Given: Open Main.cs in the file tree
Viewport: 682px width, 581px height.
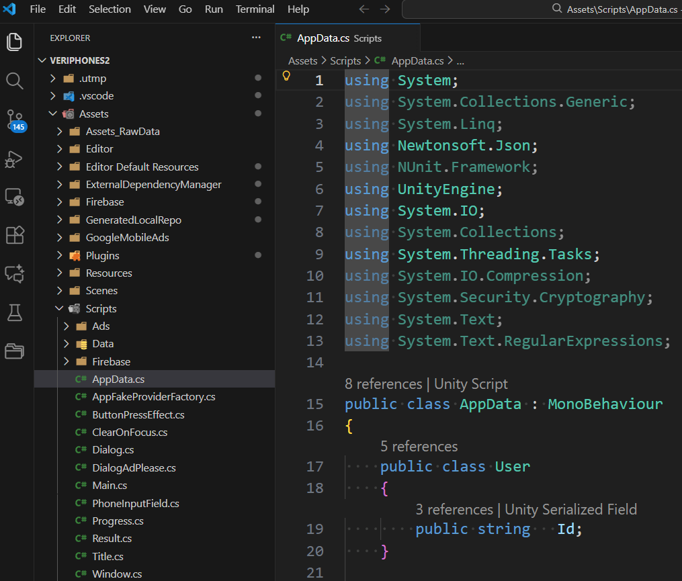Looking at the screenshot, I should pos(110,486).
